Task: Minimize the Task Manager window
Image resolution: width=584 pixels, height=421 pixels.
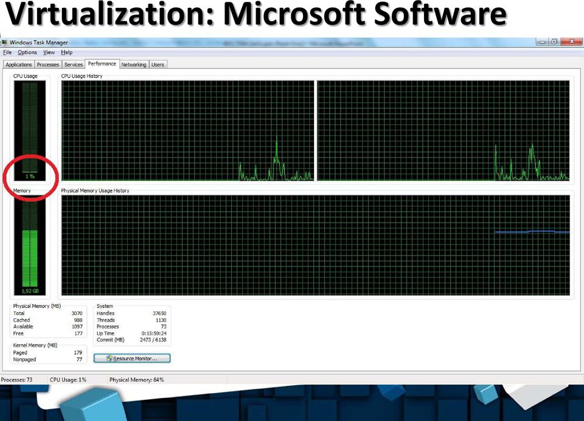Action: [542, 42]
